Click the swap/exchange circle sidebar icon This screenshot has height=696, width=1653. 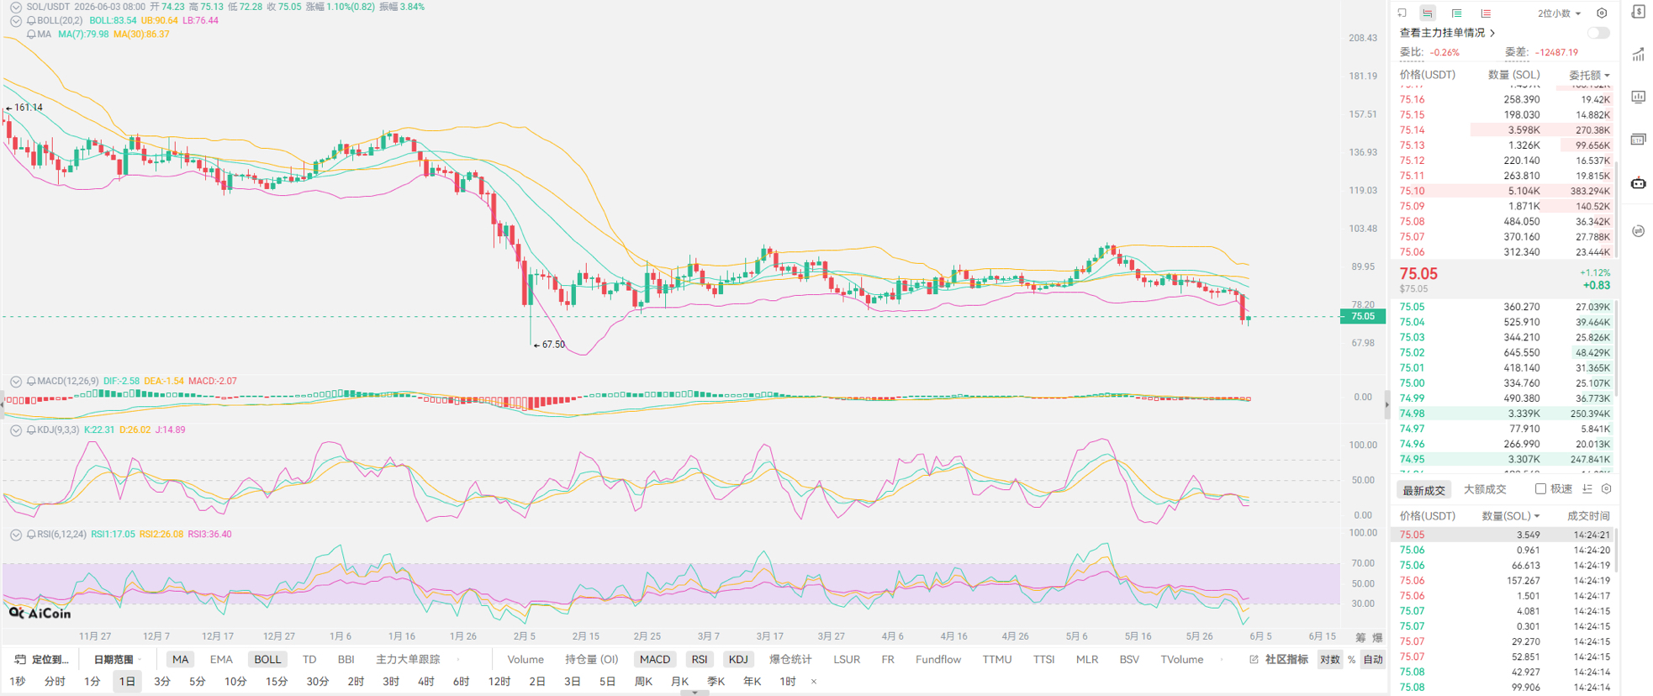[1639, 231]
